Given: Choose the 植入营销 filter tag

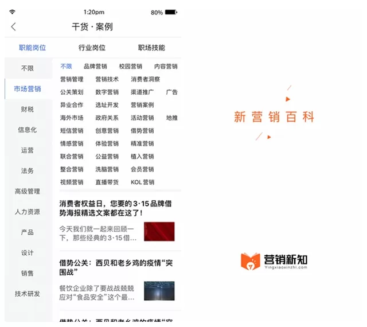Looking at the screenshot, I should (142, 157).
